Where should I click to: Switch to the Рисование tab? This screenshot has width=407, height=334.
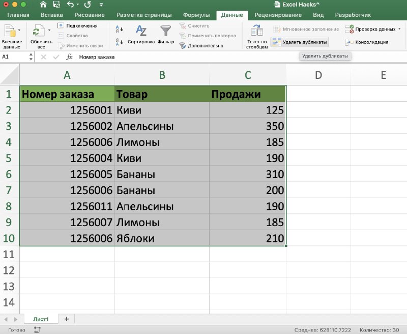coord(90,15)
